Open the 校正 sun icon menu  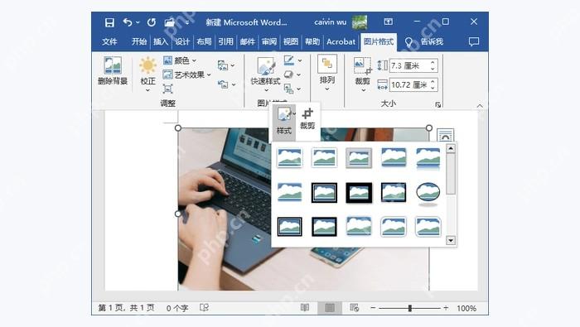tap(147, 74)
